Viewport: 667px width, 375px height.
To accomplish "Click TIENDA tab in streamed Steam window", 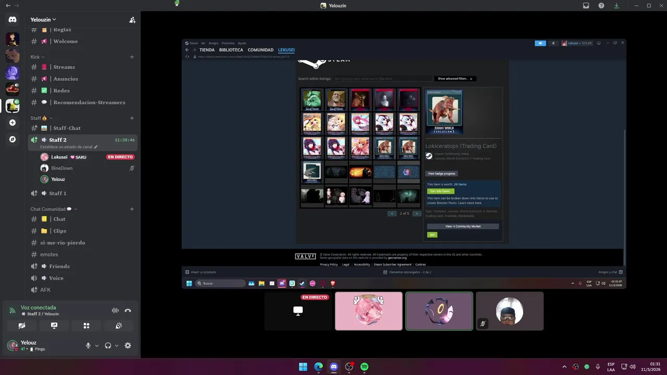I will (x=207, y=50).
